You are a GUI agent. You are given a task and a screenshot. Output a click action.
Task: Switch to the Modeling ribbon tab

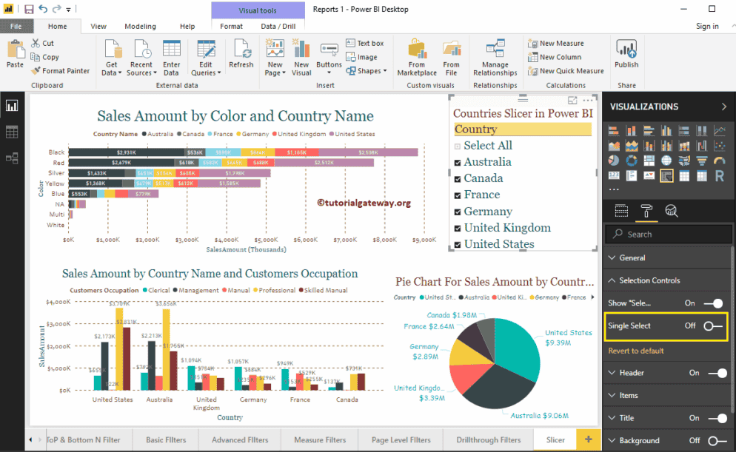click(140, 25)
